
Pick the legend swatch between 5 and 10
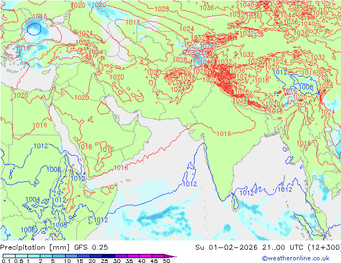59,256
